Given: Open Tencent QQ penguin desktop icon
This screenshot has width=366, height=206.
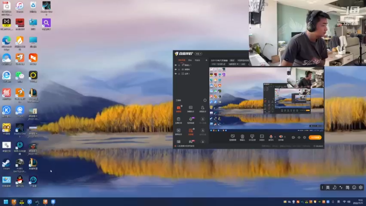Looking at the screenshot, I should 20,181.
